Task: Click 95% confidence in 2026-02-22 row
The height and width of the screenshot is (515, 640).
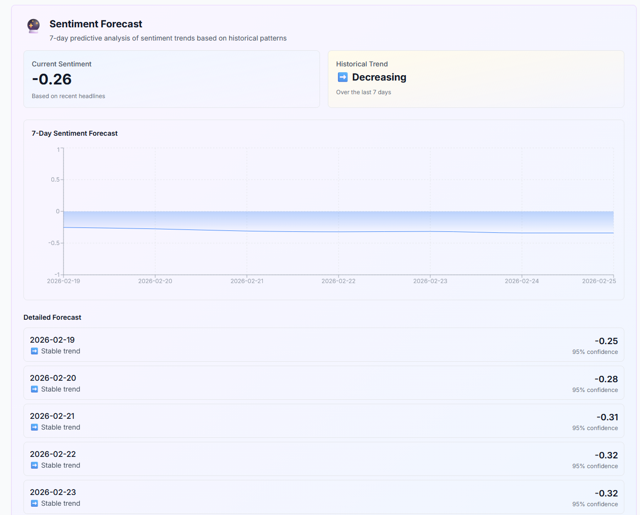Action: [595, 466]
